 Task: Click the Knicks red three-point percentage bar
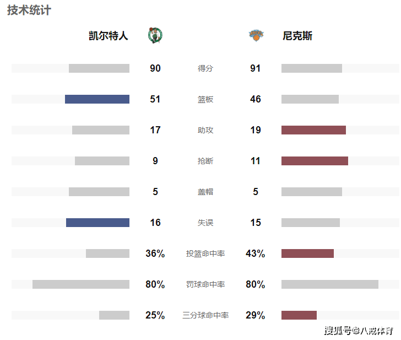click(299, 315)
